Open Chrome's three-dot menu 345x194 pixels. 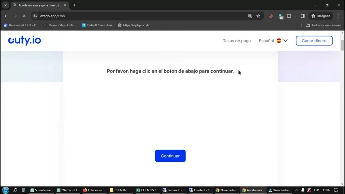pyautogui.click(x=339, y=16)
